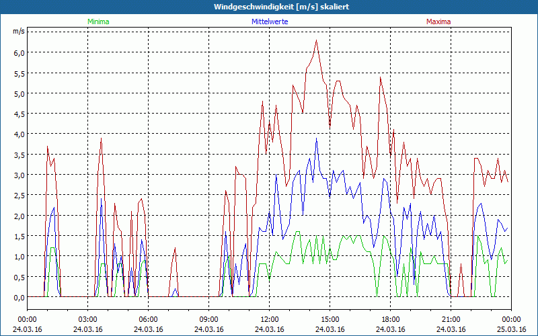Click the 'm/s' axis unit label
Viewport: 538px width, 336px height.
click(19, 31)
